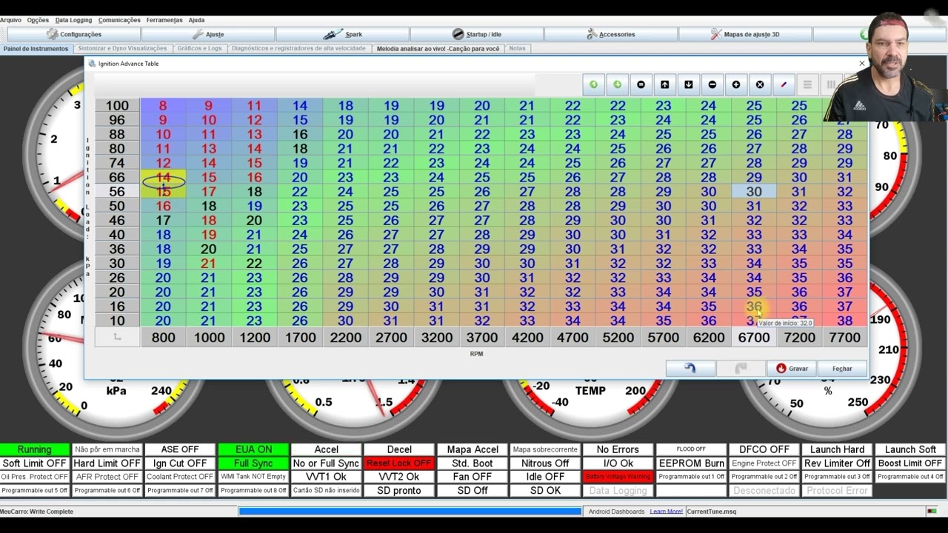Open the Comunicações menu
The width and height of the screenshot is (948, 533).
119,20
